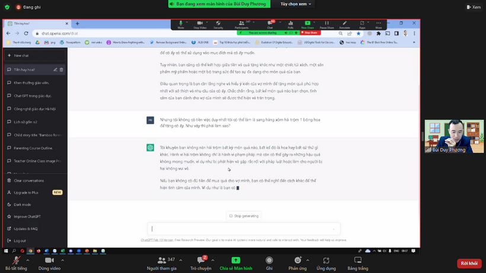Viewport: 486px width, 273px height.
Task: Open 'Parenting Course Outline' conversation
Action: (35, 148)
